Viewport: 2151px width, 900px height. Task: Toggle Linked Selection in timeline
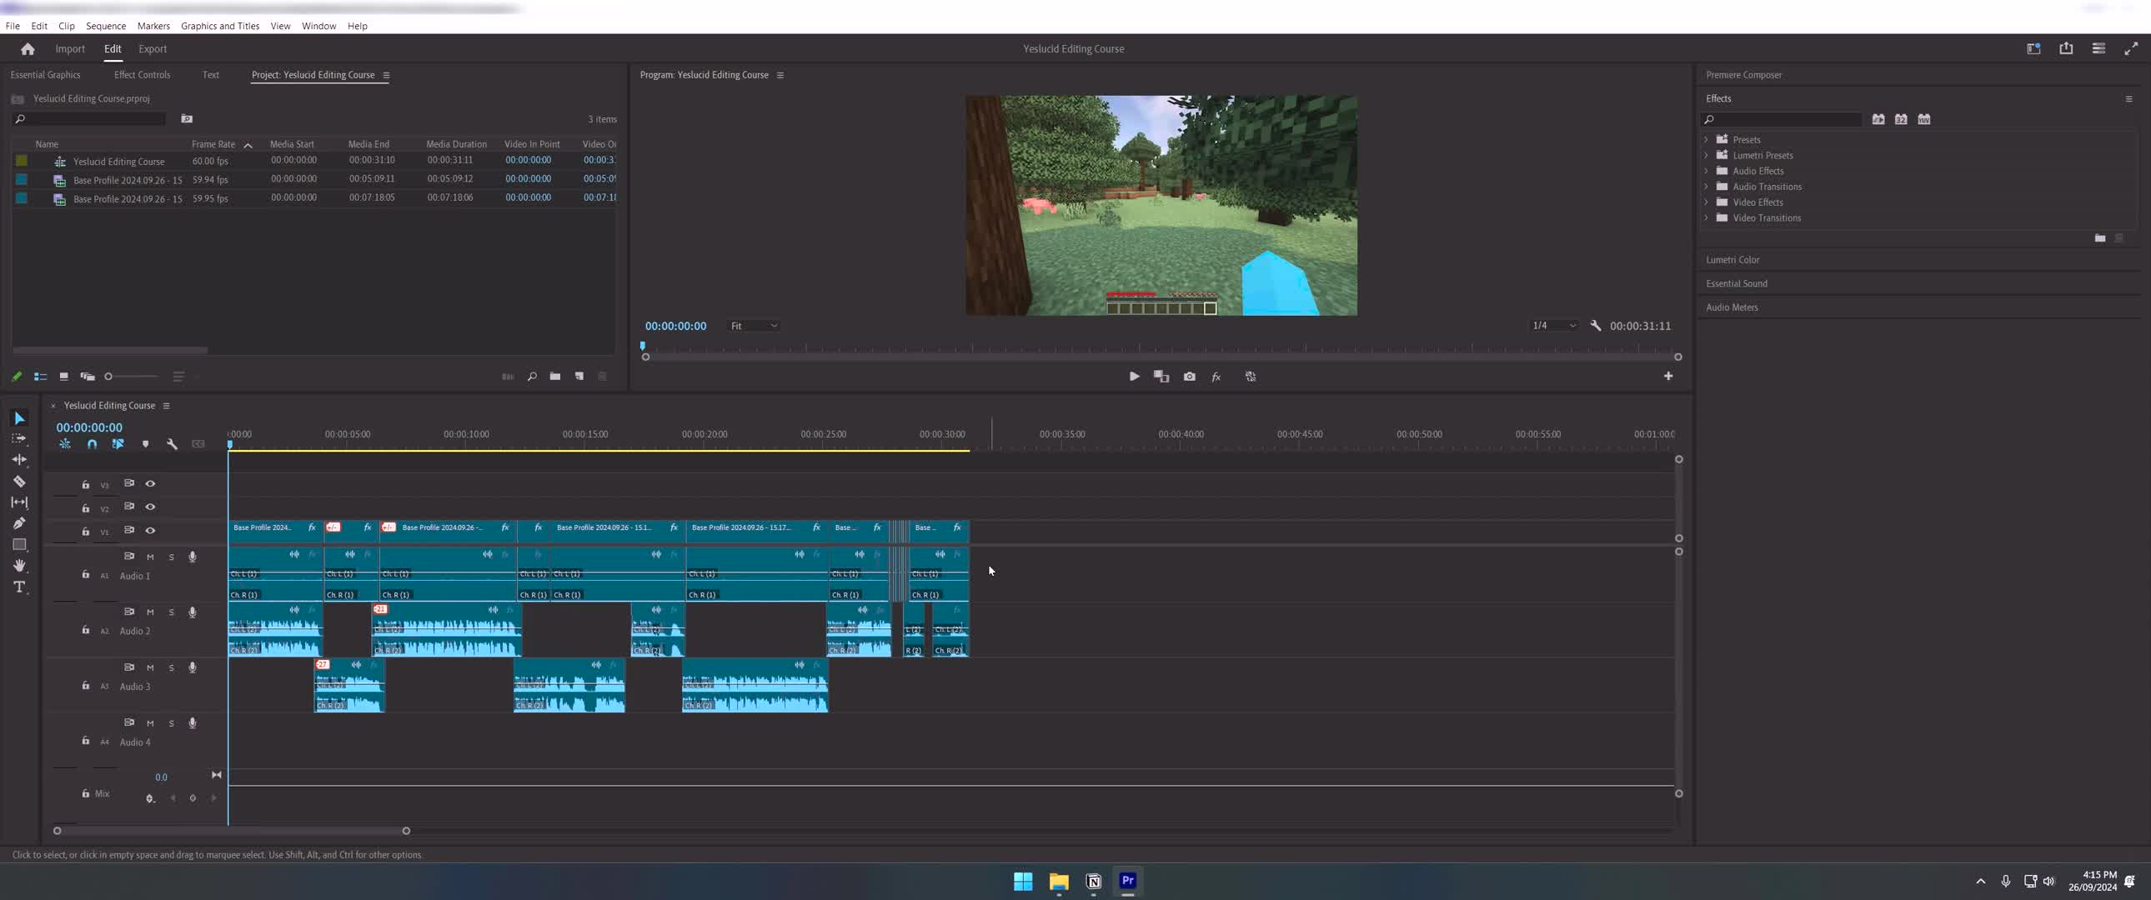coord(118,444)
